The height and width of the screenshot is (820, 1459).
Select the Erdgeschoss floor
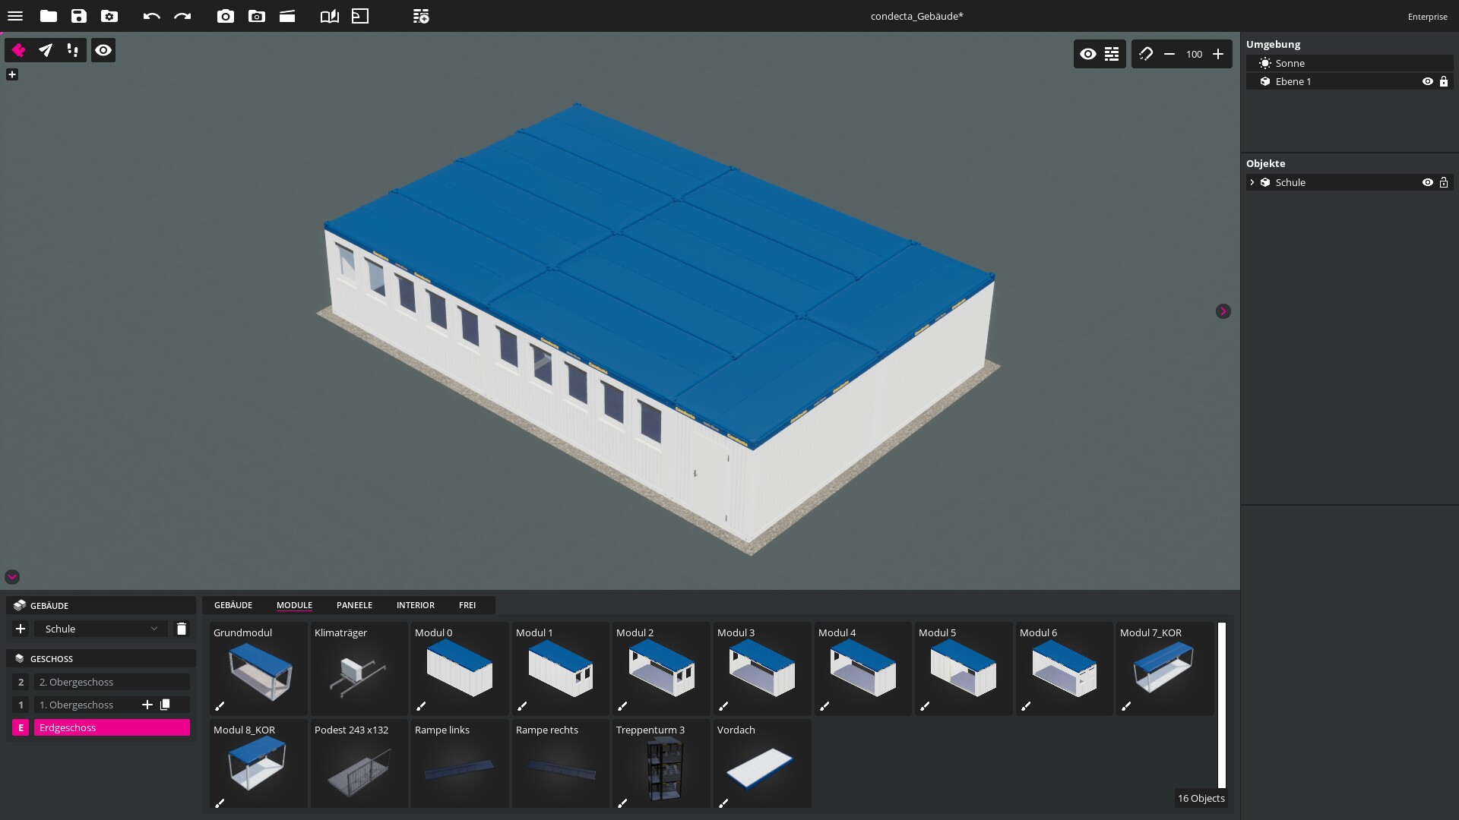point(111,727)
